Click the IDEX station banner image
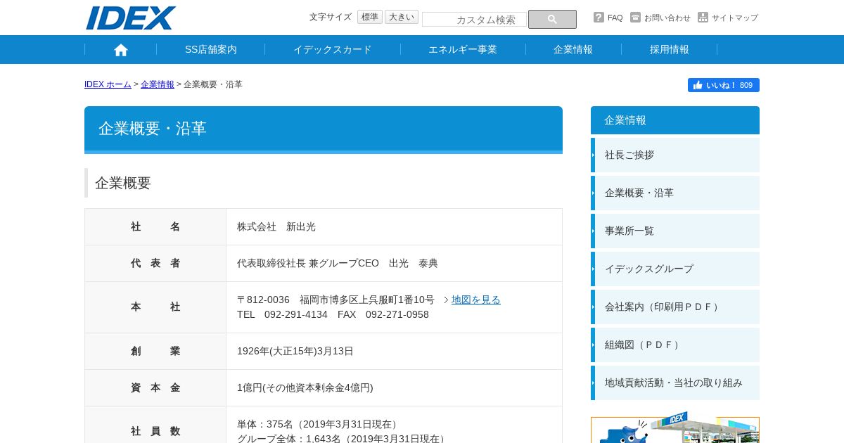The image size is (844, 443). pyautogui.click(x=675, y=428)
